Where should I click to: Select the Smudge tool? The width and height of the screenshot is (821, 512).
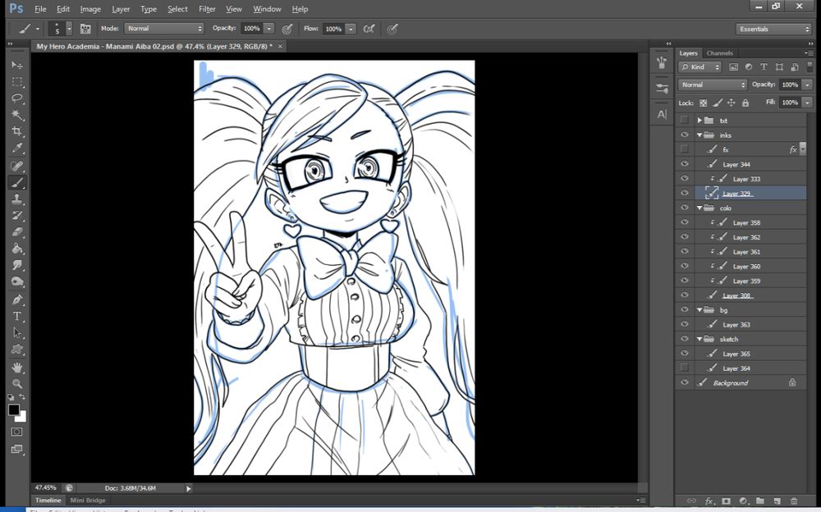[x=16, y=265]
